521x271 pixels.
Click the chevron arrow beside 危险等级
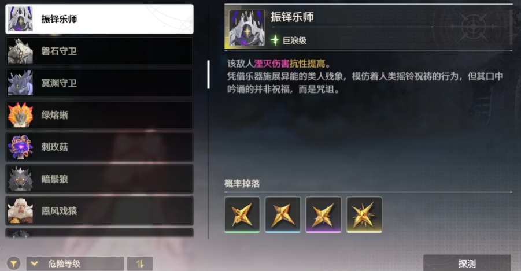tap(34, 263)
